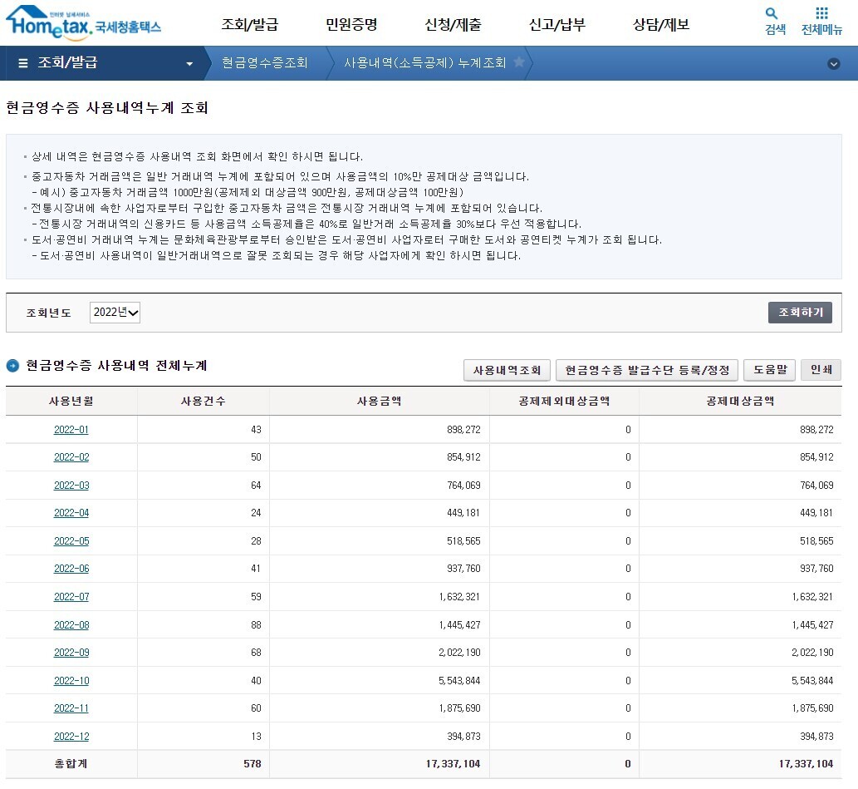Open the 도움말 help button

pos(769,370)
